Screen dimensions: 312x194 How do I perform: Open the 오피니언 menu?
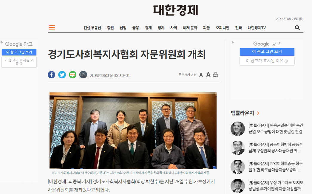click(223, 28)
